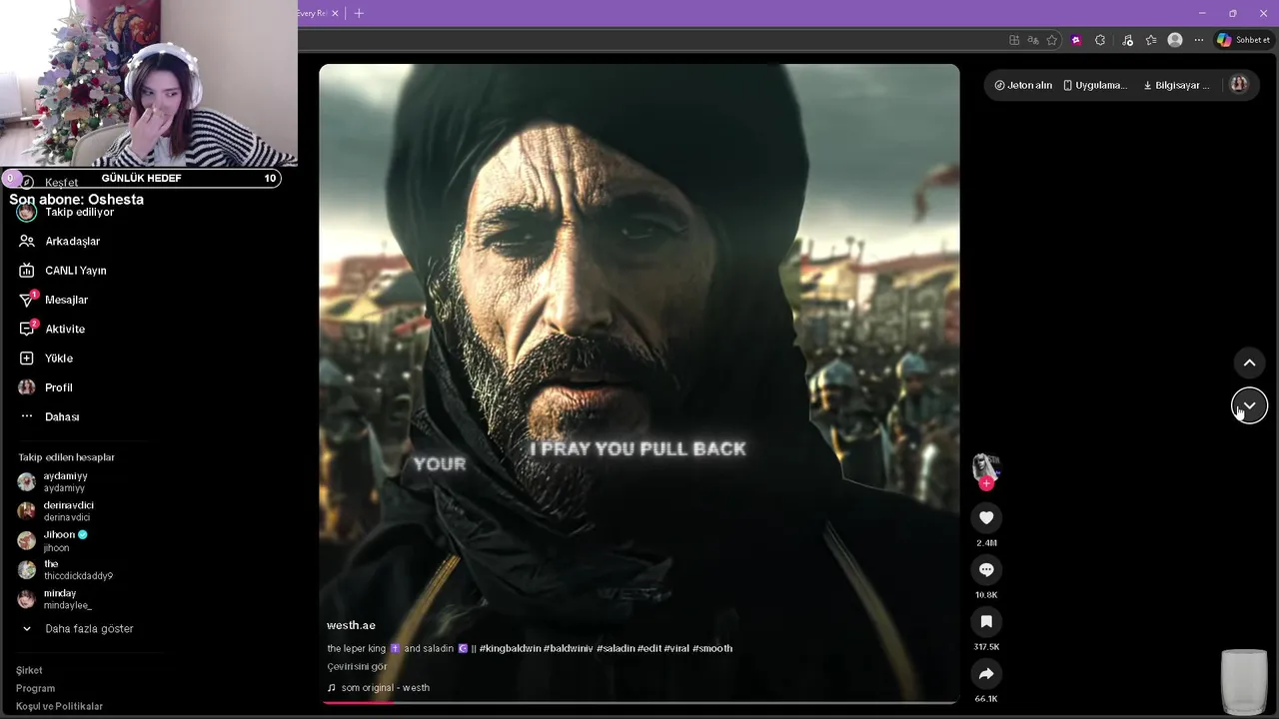
Task: Click the #smooth hashtag
Action: pyautogui.click(x=712, y=648)
